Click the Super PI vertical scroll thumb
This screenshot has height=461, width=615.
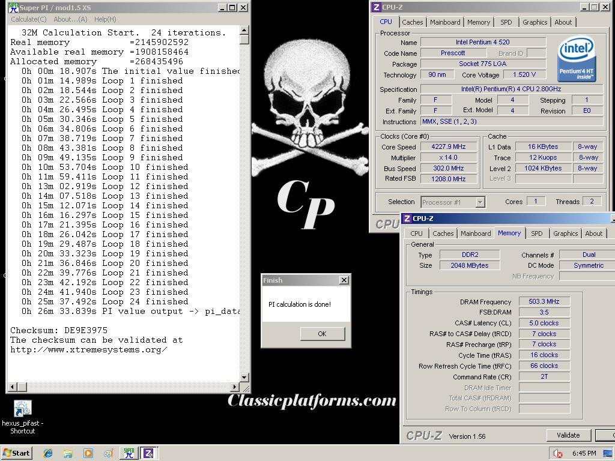click(x=244, y=39)
